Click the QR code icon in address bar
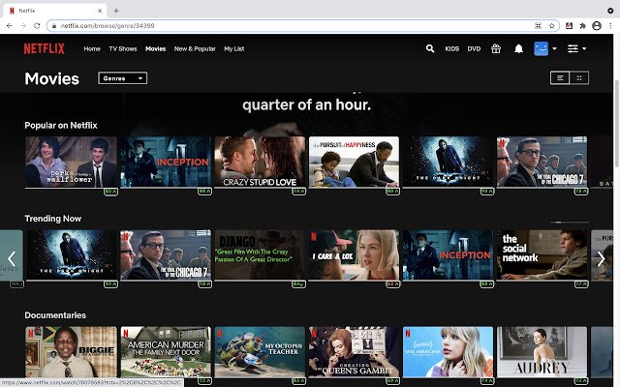This screenshot has width=620, height=387. (538, 26)
